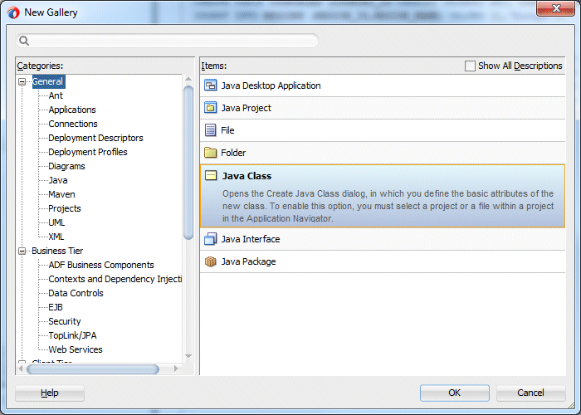Select the Connections category
The height and width of the screenshot is (415, 581).
tap(73, 124)
